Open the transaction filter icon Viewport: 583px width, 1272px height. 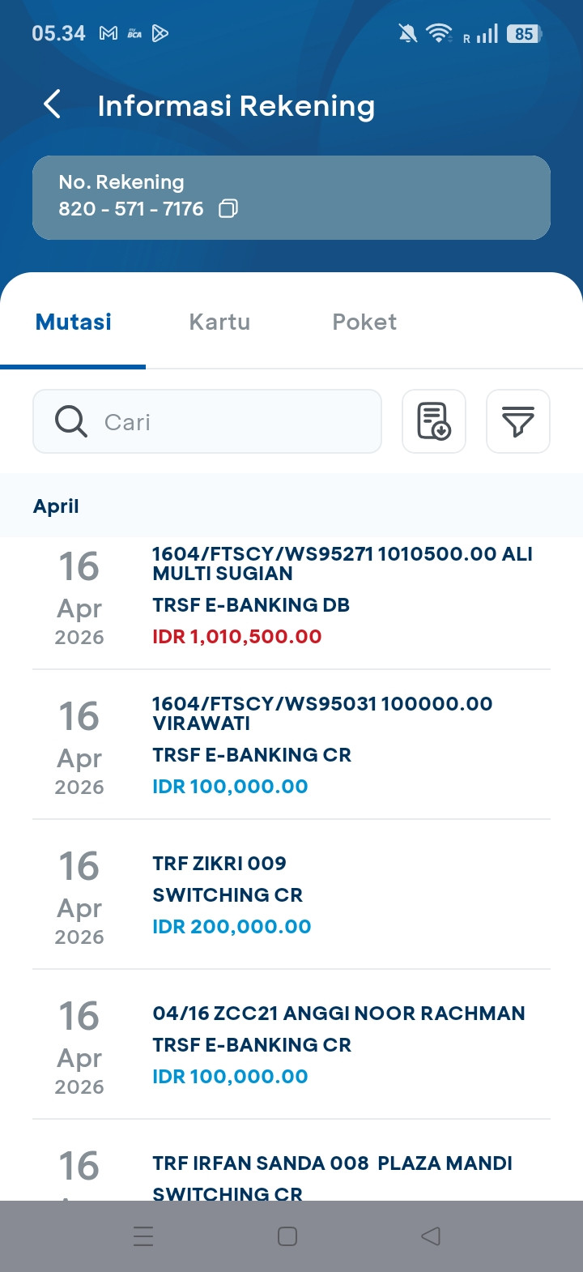click(517, 421)
